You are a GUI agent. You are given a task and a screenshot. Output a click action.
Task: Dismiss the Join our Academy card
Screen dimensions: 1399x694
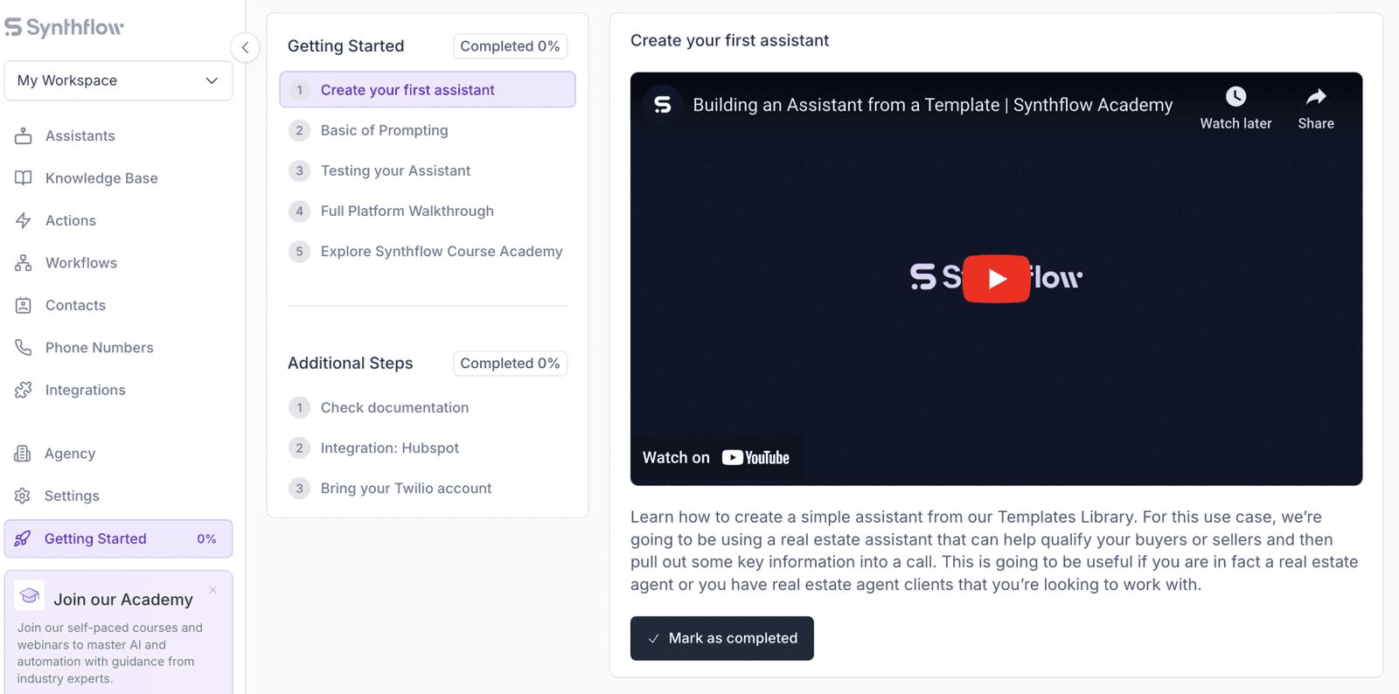212,590
